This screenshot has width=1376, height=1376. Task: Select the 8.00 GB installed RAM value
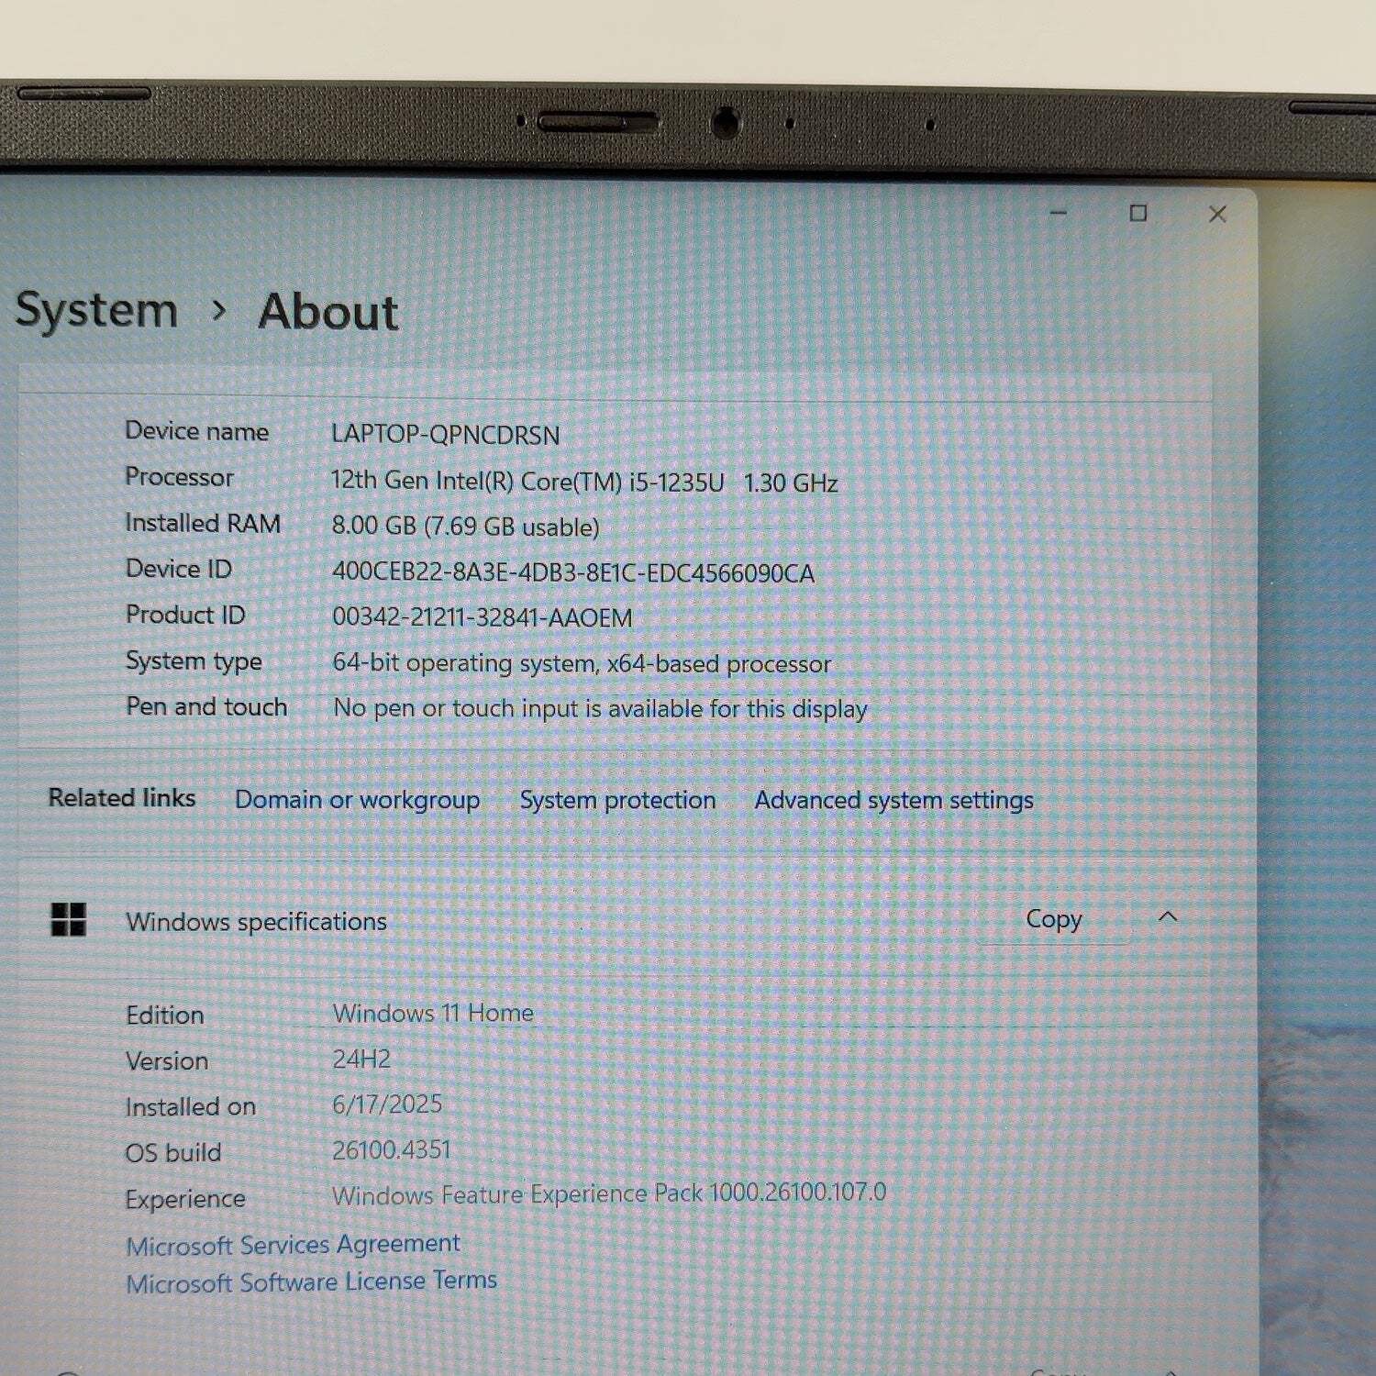coord(465,527)
